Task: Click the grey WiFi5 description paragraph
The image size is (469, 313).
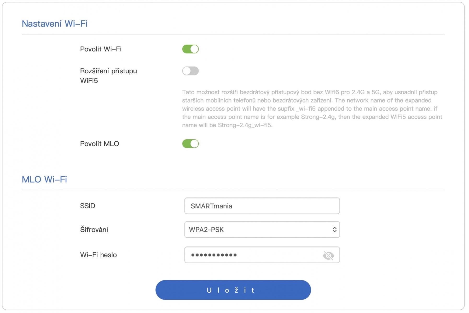Action: tap(312, 109)
